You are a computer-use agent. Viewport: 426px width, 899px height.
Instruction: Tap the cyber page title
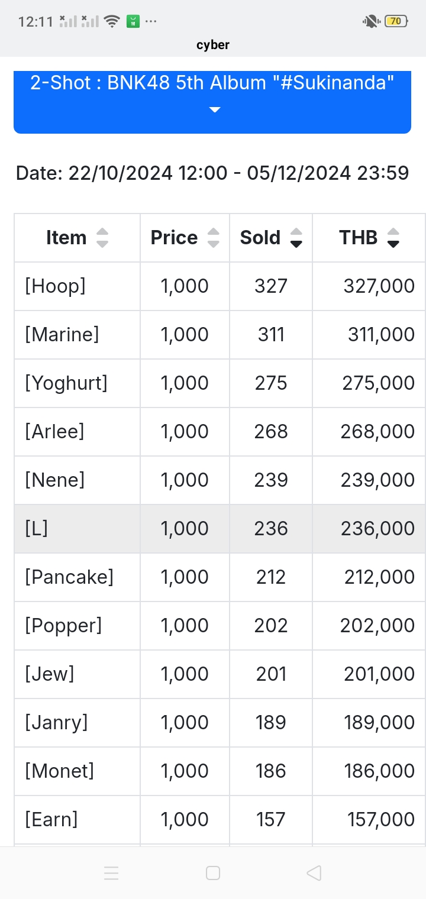tap(213, 45)
